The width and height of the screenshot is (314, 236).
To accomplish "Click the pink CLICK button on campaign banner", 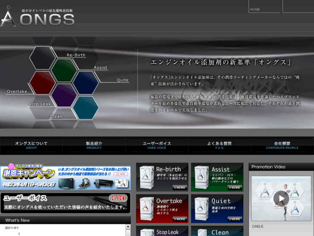I will pos(121,174).
